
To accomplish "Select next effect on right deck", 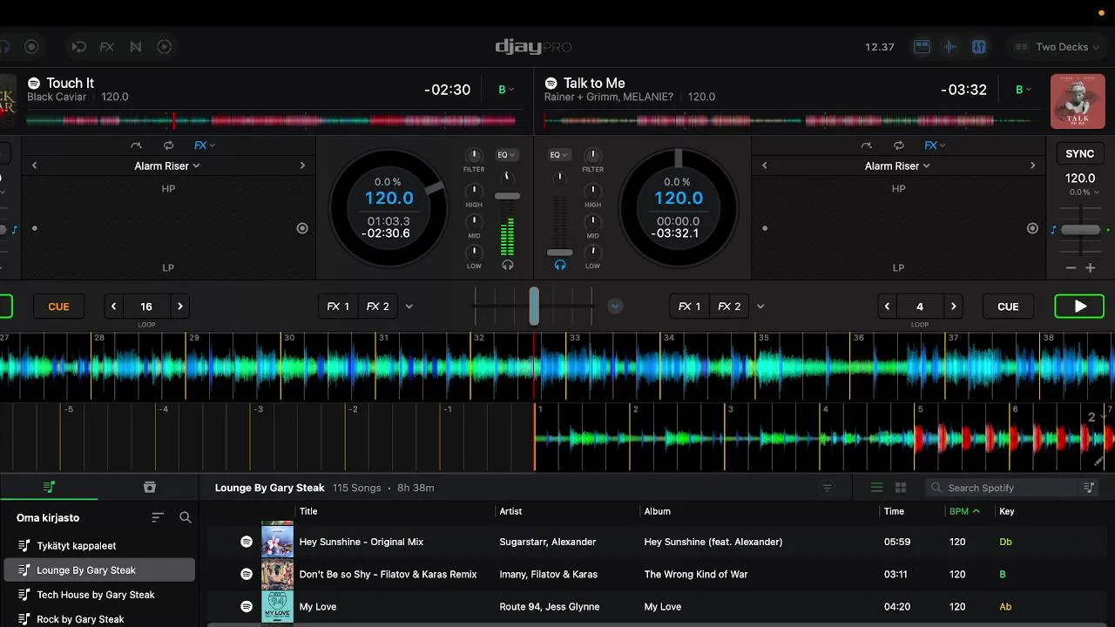I will pyautogui.click(x=1032, y=165).
